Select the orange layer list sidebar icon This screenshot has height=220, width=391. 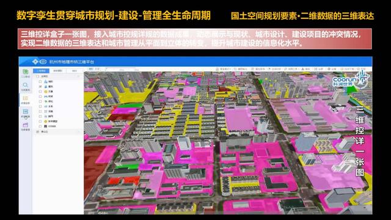[x=26, y=98]
